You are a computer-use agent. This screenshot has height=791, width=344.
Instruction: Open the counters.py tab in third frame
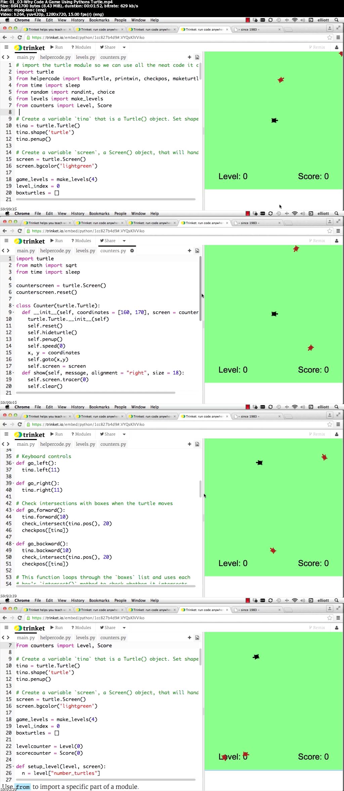tap(113, 444)
